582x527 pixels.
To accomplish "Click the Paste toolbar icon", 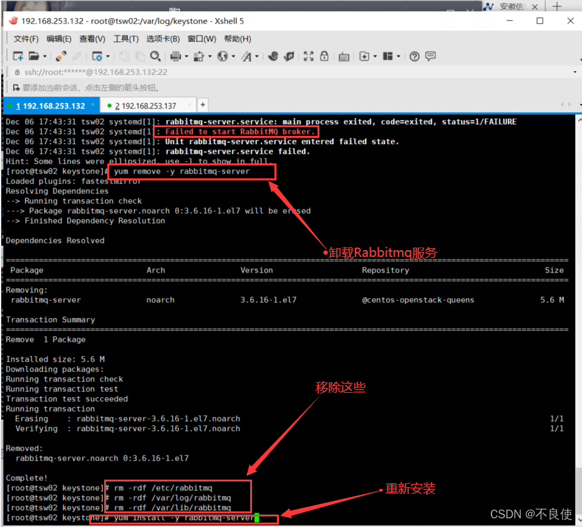I will point(140,56).
